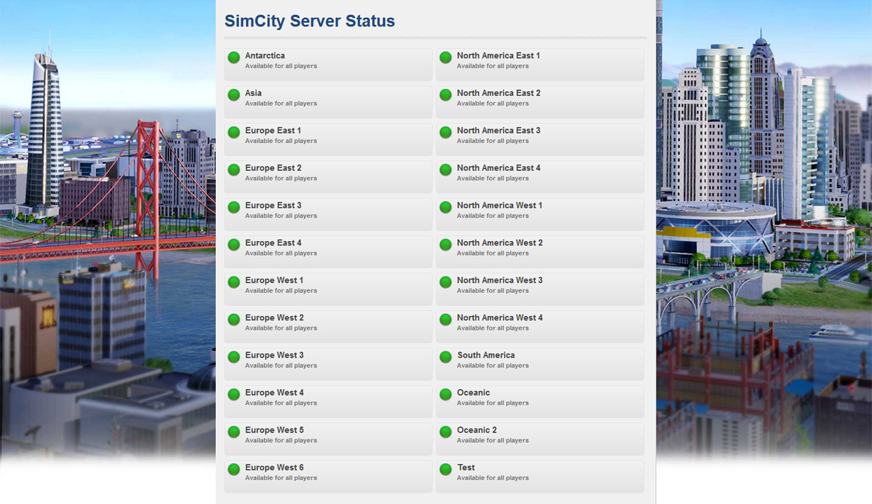Click the North America East 3 status dot
Image resolution: width=872 pixels, height=504 pixels.
[446, 132]
